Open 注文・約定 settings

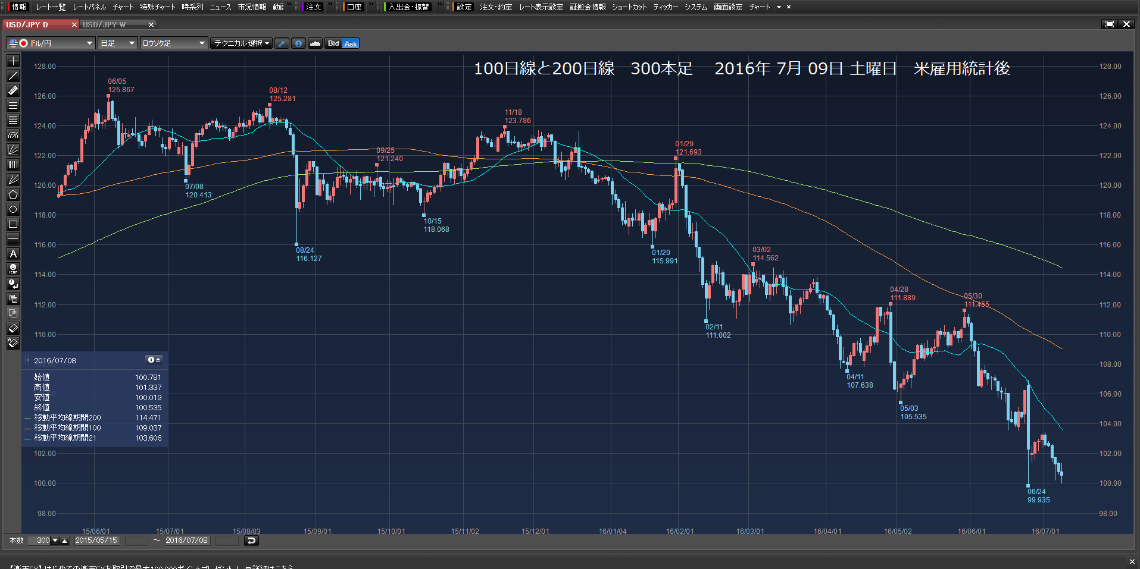pyautogui.click(x=496, y=7)
